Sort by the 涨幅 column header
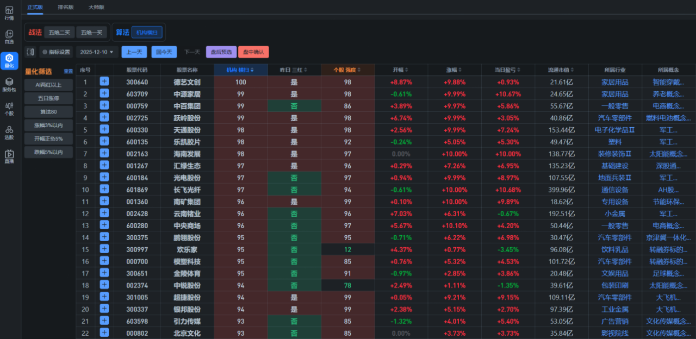696x339 pixels. pyautogui.click(x=454, y=70)
